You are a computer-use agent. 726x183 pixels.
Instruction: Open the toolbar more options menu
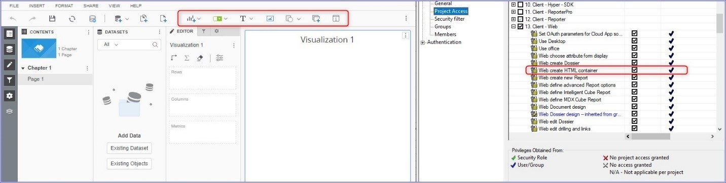406,18
